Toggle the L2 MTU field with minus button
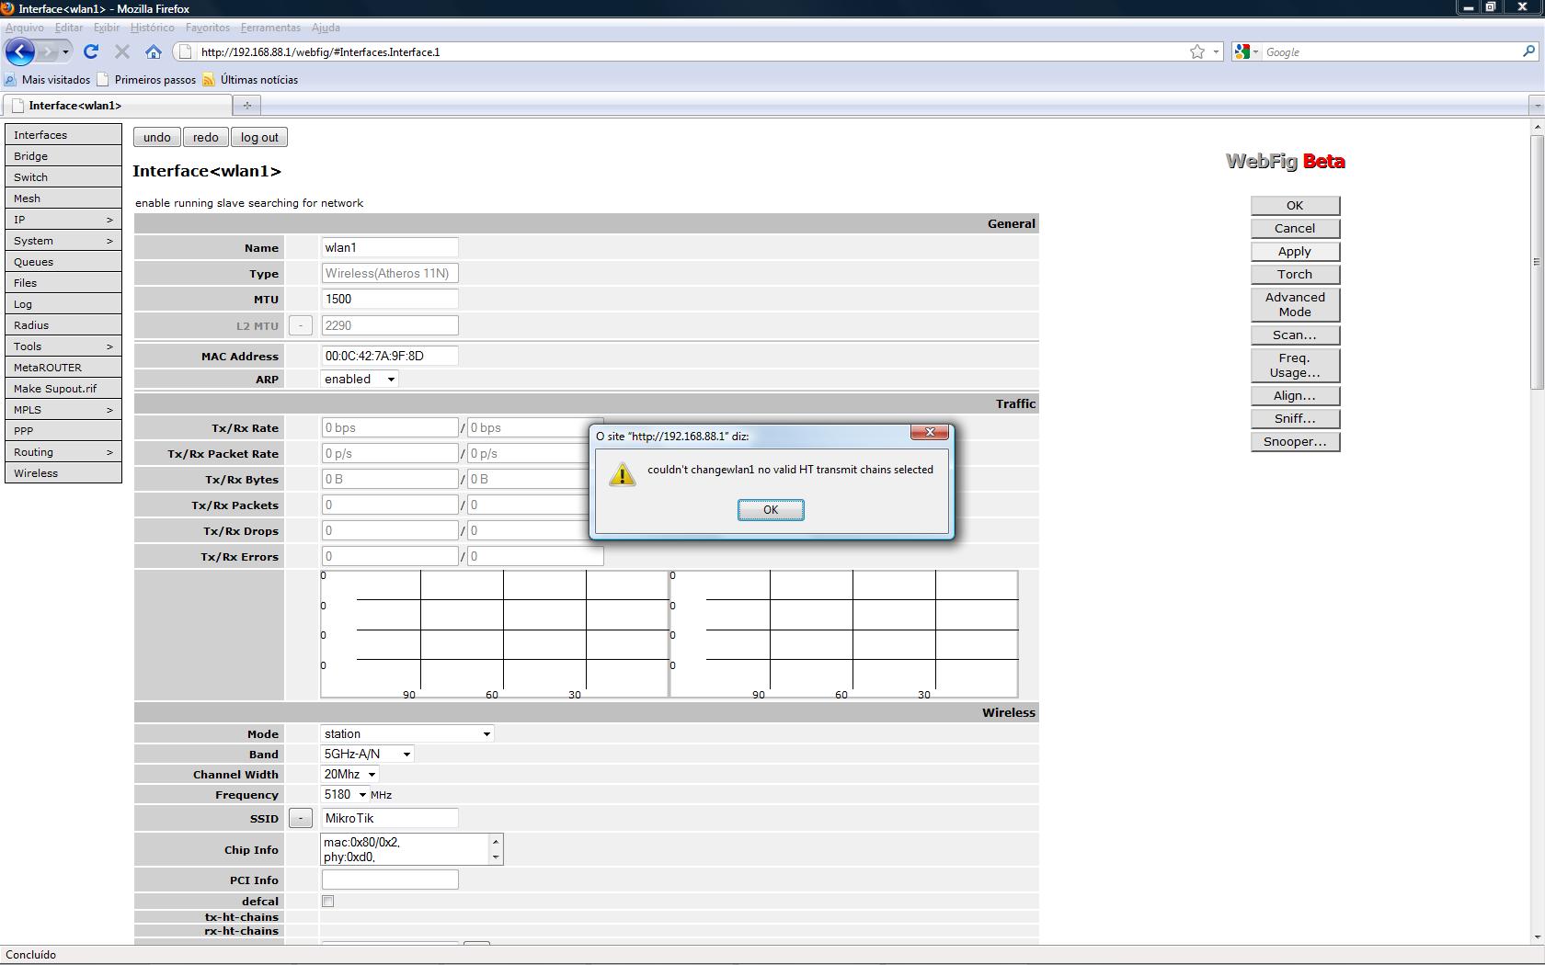1545x965 pixels. point(301,325)
